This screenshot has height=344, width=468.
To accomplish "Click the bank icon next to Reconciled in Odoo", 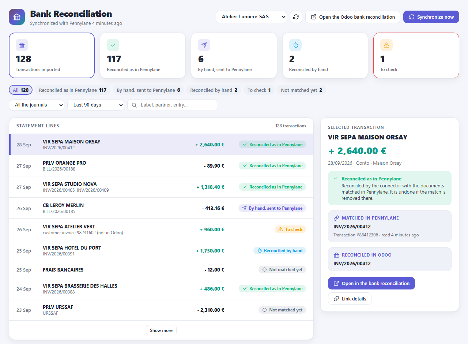I will click(336, 255).
